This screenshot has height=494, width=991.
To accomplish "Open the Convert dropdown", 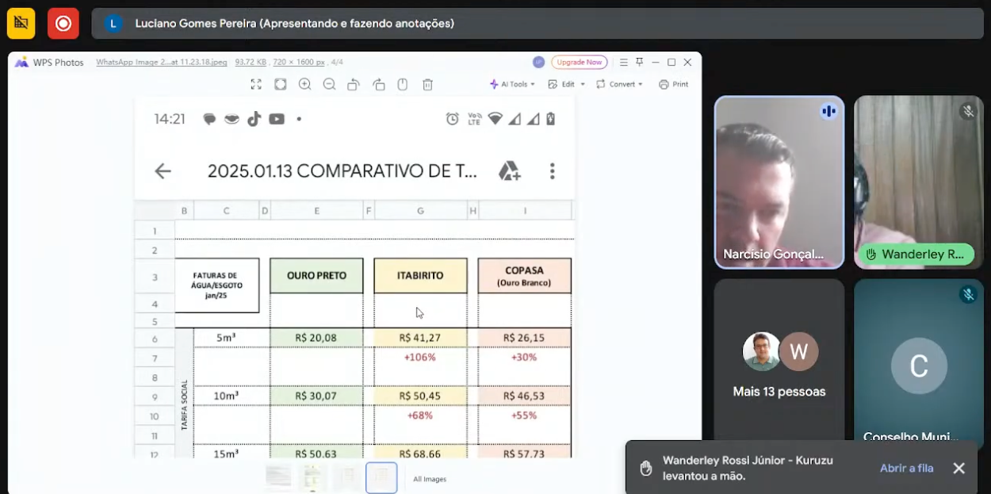I will click(x=619, y=84).
